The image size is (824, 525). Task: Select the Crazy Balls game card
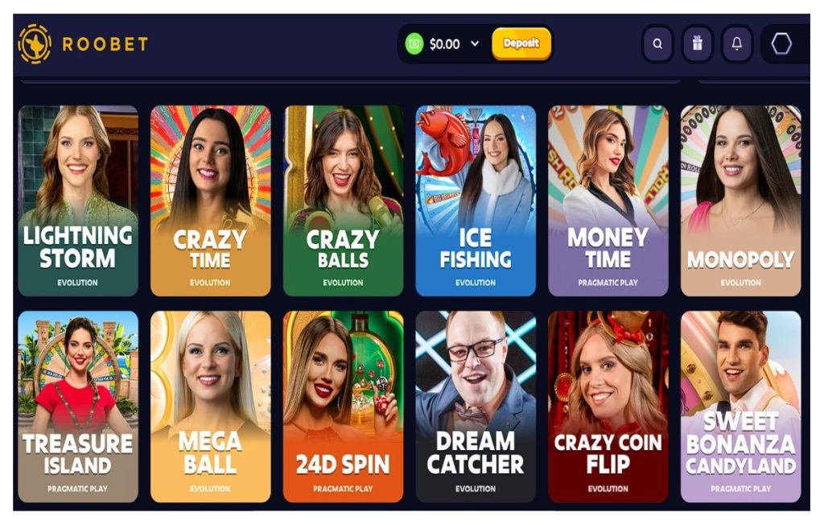(343, 200)
